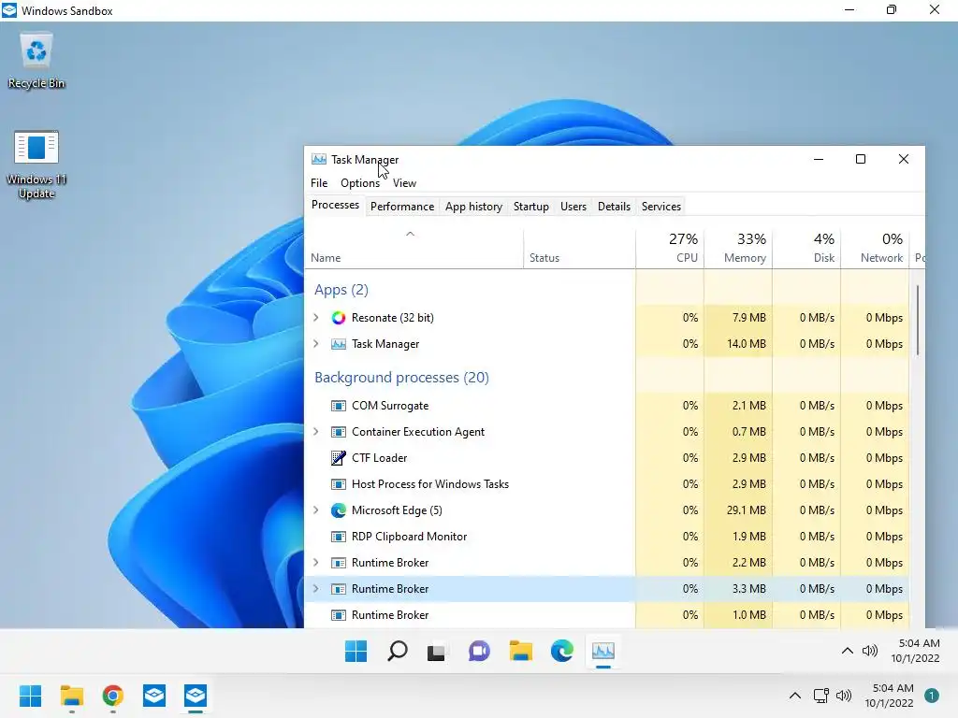Click the RDP Clipboard Monitor icon
Screen dimensions: 958x718
(339, 537)
